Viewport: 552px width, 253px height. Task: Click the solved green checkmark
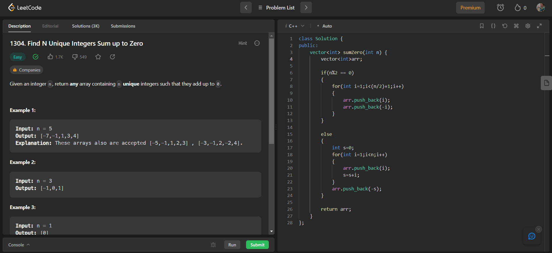[x=36, y=57]
